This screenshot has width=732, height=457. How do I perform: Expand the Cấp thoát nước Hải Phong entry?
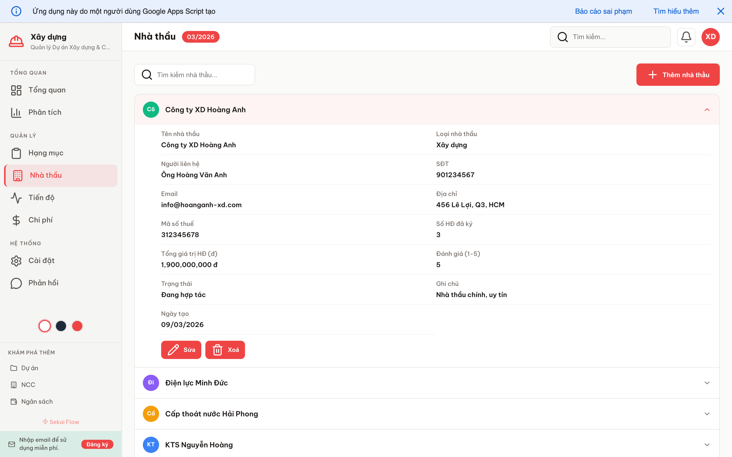click(707, 414)
